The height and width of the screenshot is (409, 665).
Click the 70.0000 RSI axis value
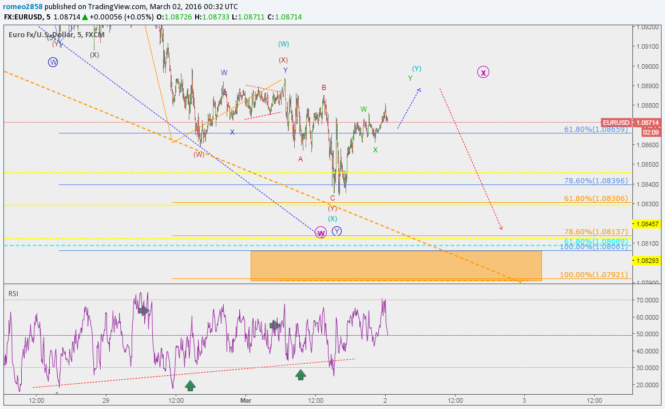tap(646, 300)
